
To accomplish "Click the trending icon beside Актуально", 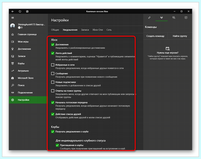I will coord(13,71).
